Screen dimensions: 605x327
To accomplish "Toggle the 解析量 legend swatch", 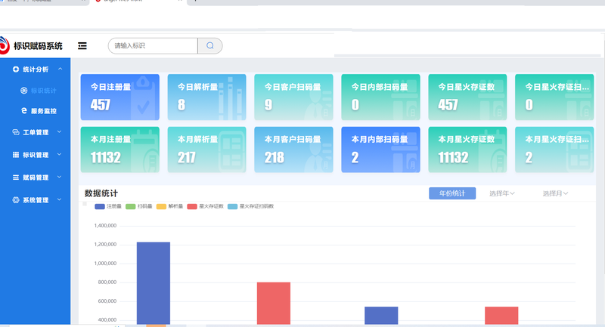I will [x=161, y=206].
